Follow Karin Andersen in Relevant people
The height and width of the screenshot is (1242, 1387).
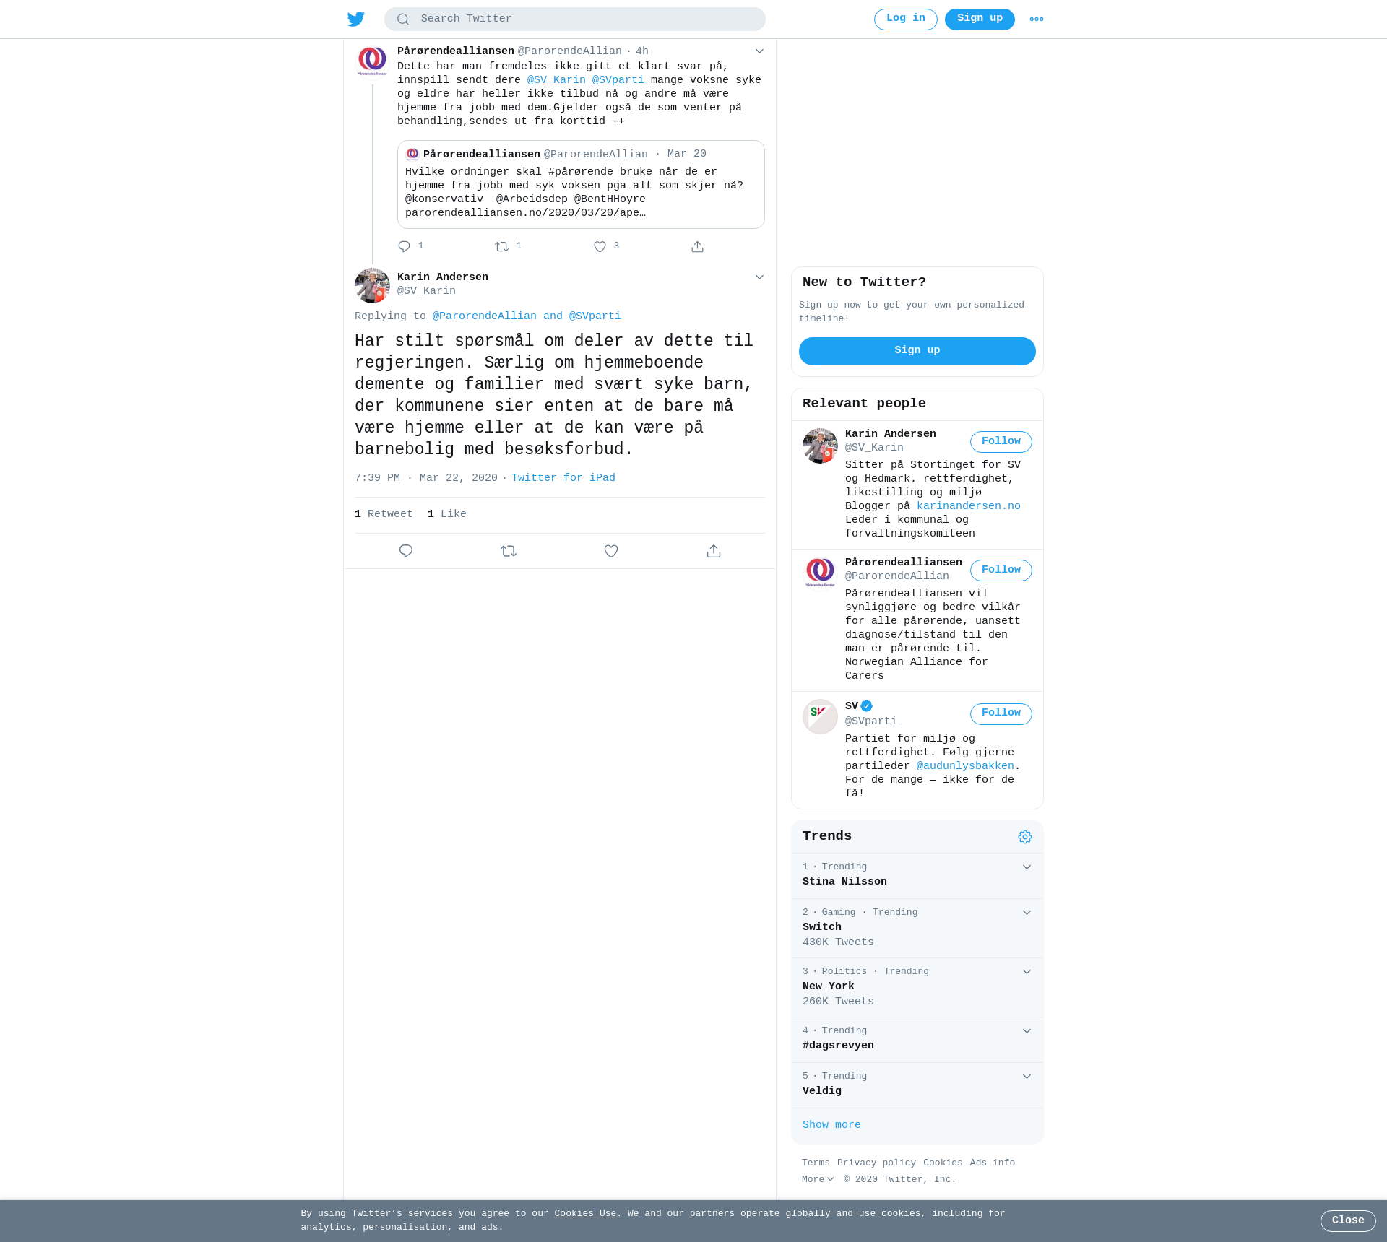coord(1001,442)
